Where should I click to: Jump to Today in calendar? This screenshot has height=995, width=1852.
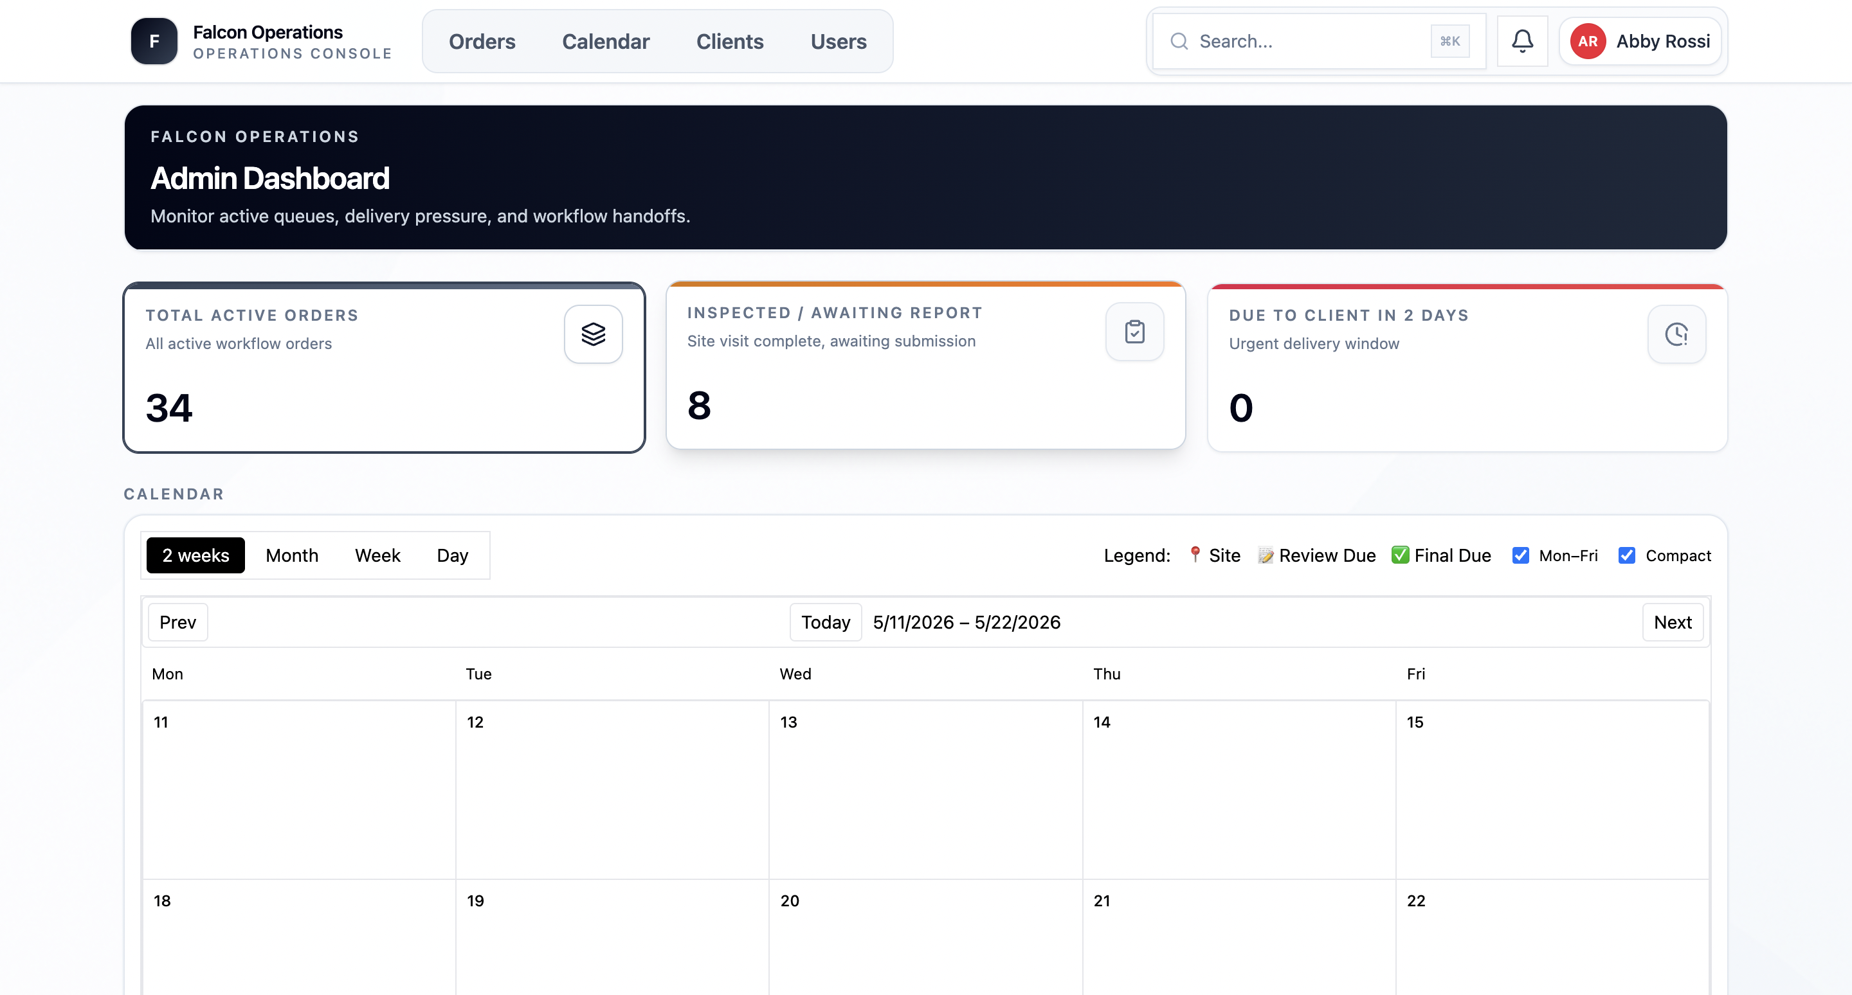pos(825,622)
